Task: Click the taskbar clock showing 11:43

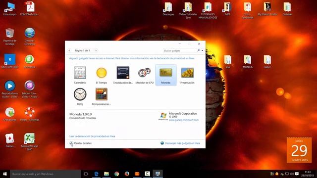Action: tap(308, 174)
